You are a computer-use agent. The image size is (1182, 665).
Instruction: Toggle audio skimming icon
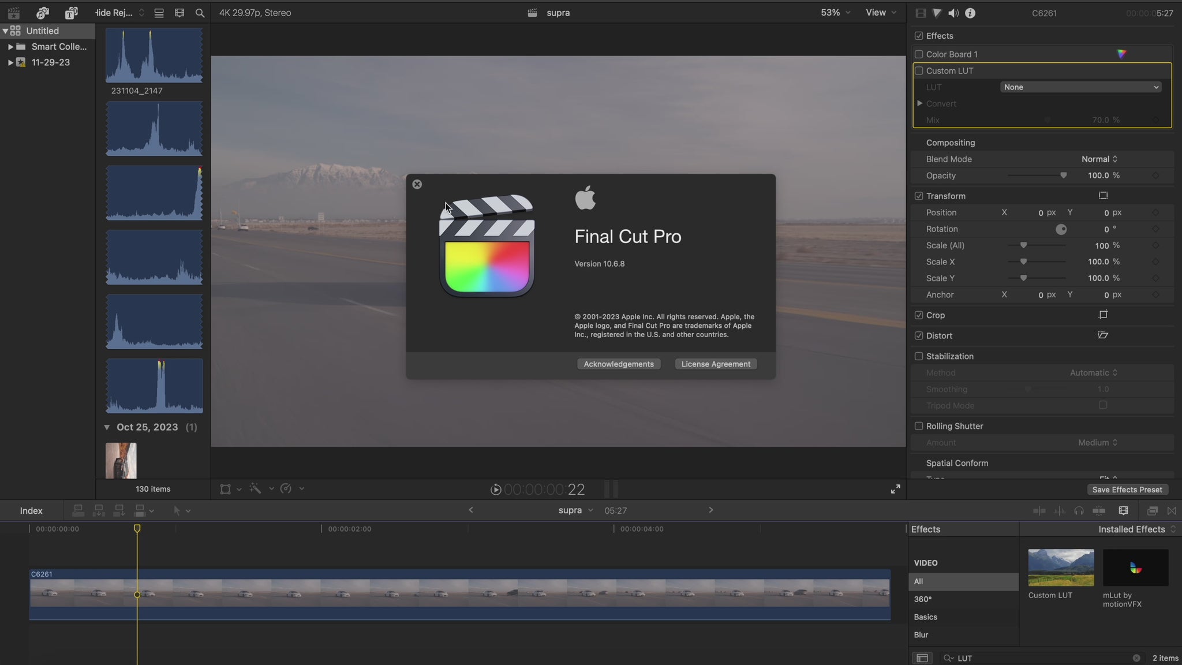coord(1059,510)
